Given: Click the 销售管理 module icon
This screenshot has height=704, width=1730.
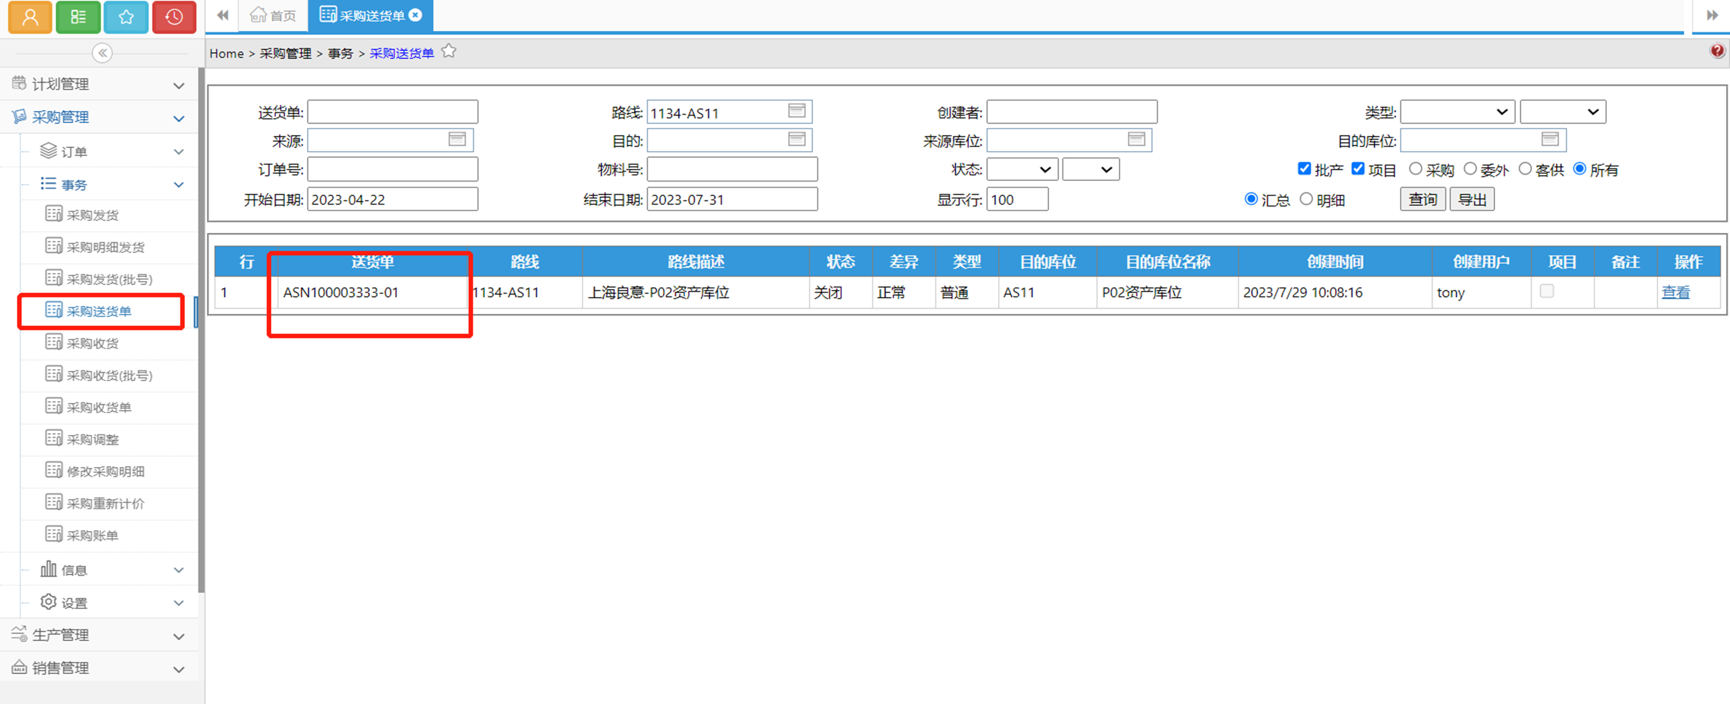Looking at the screenshot, I should (19, 666).
